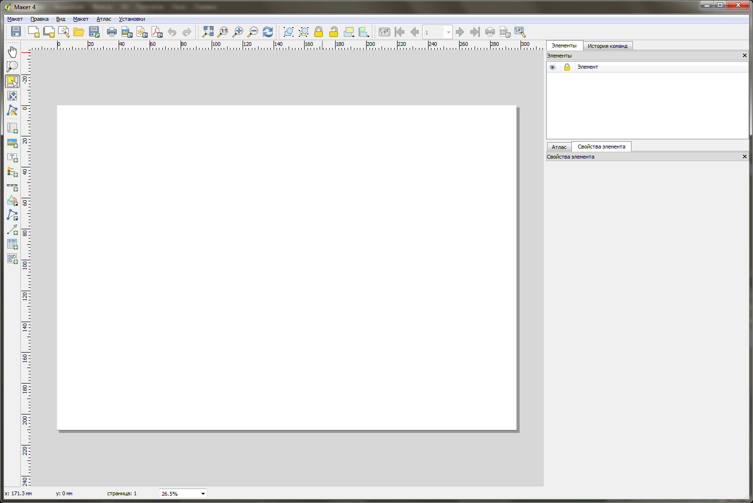Choose the Add legend tool
The height and width of the screenshot is (503, 753).
pos(12,172)
